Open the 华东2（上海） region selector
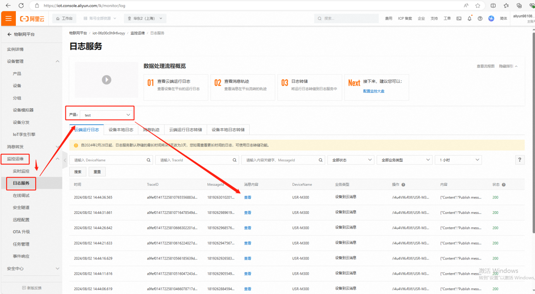Image resolution: width=535 pixels, height=294 pixels. coord(145,19)
